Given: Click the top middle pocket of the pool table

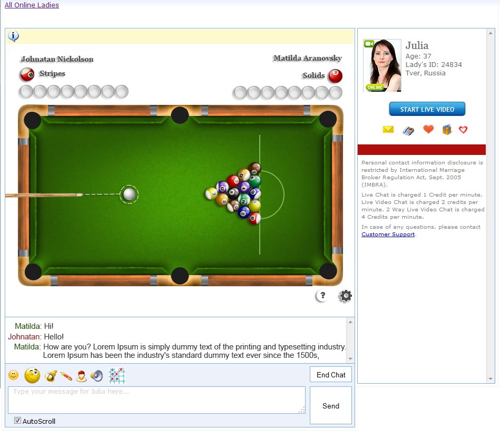Looking at the screenshot, I should (x=180, y=115).
